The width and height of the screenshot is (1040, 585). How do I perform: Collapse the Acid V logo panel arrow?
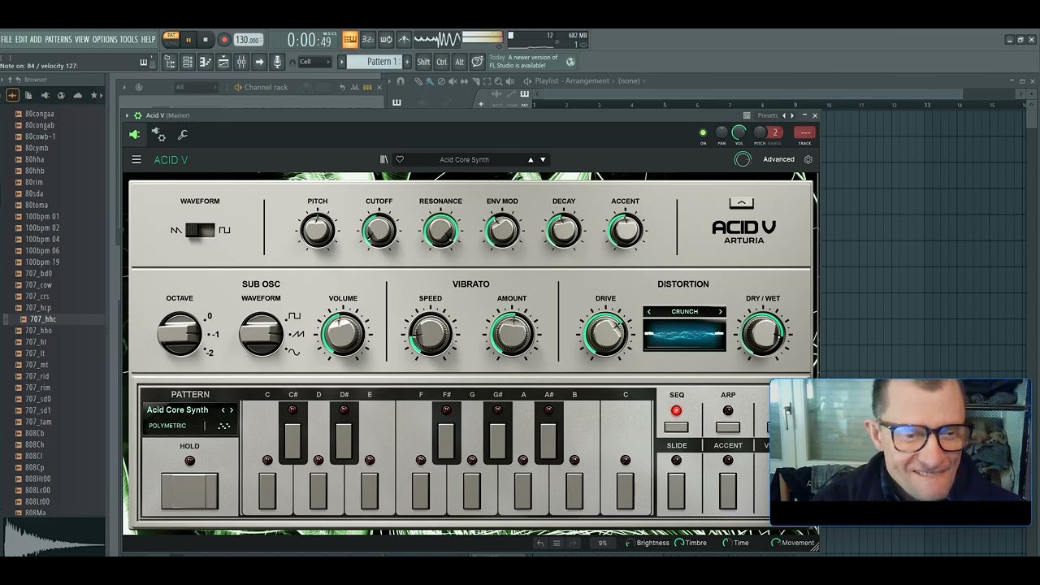tap(741, 203)
